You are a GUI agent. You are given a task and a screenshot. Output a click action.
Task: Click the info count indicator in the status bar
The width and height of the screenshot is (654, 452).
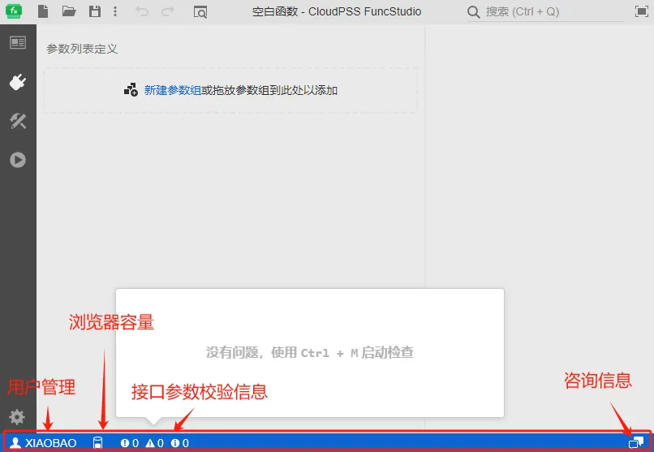180,443
